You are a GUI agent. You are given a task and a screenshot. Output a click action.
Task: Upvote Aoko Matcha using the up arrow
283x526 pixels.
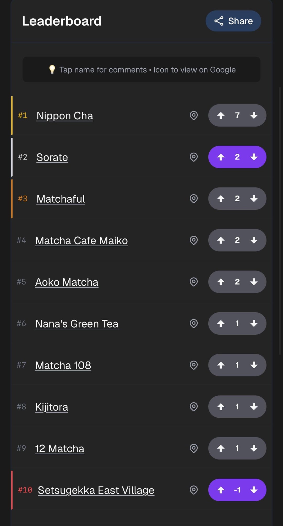tap(221, 282)
